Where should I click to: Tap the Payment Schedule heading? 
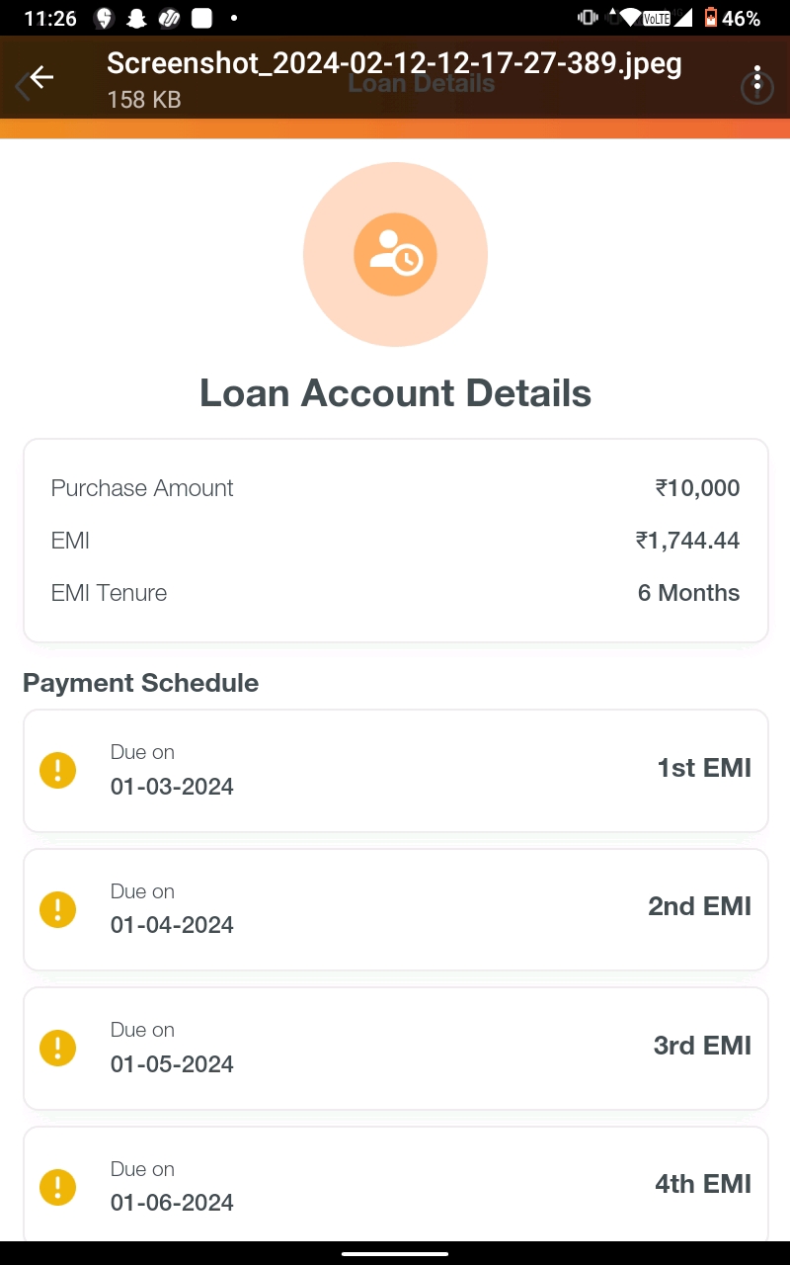[140, 683]
